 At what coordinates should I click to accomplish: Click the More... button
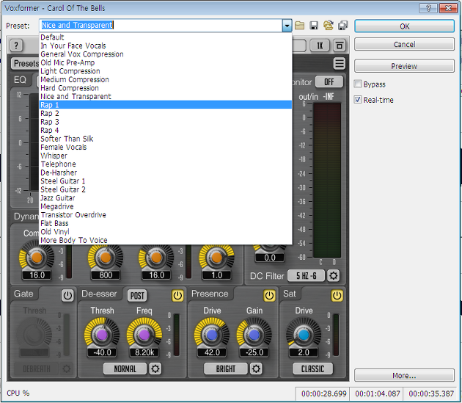coord(404,375)
